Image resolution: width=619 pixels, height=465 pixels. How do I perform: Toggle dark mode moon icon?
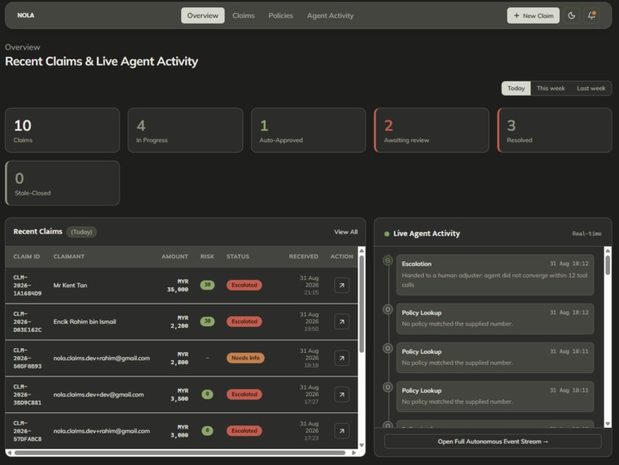(x=571, y=15)
